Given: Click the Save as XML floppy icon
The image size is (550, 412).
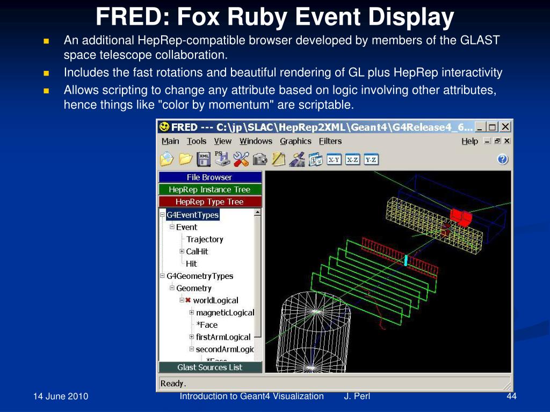Looking at the screenshot, I should (204, 159).
